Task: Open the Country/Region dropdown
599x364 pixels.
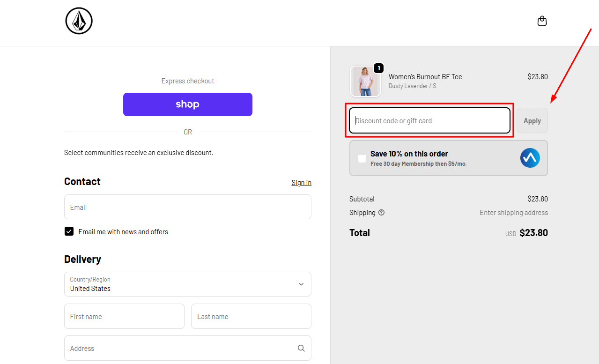Action: [188, 284]
